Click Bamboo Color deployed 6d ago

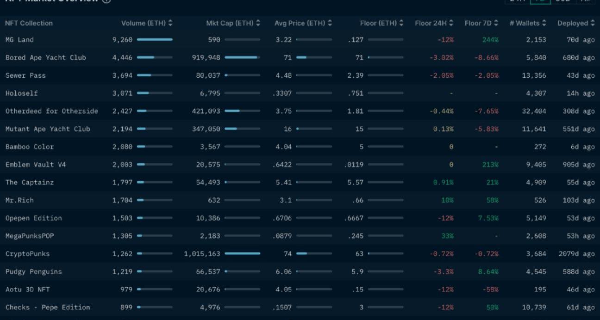coord(583,147)
